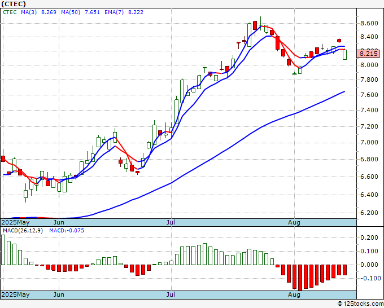
Task: Click the (CTEC) chart title
Action: [14, 4]
